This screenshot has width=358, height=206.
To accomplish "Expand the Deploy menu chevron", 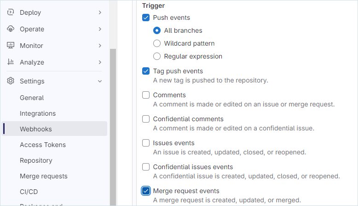I will [100, 12].
